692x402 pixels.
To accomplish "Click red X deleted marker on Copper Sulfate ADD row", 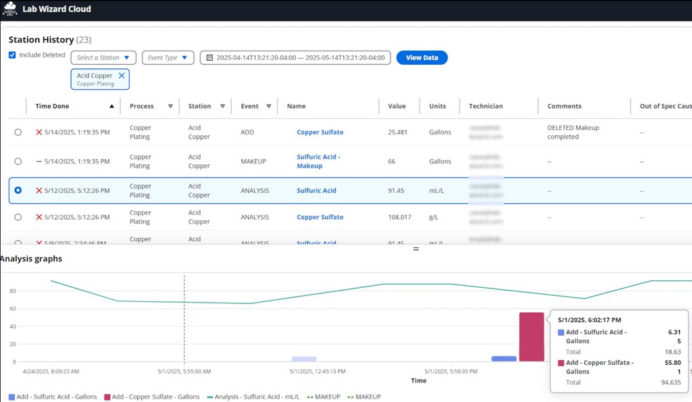I will pos(39,132).
